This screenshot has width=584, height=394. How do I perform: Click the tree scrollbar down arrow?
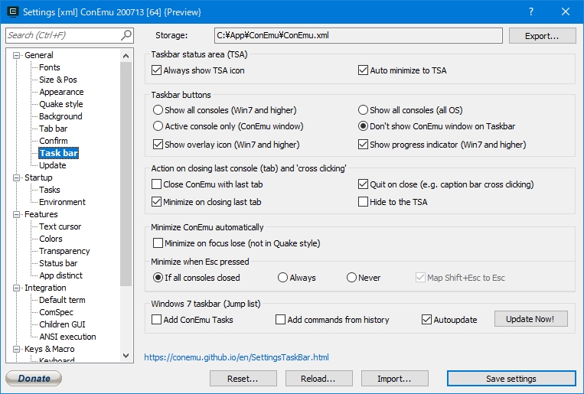tap(126, 356)
